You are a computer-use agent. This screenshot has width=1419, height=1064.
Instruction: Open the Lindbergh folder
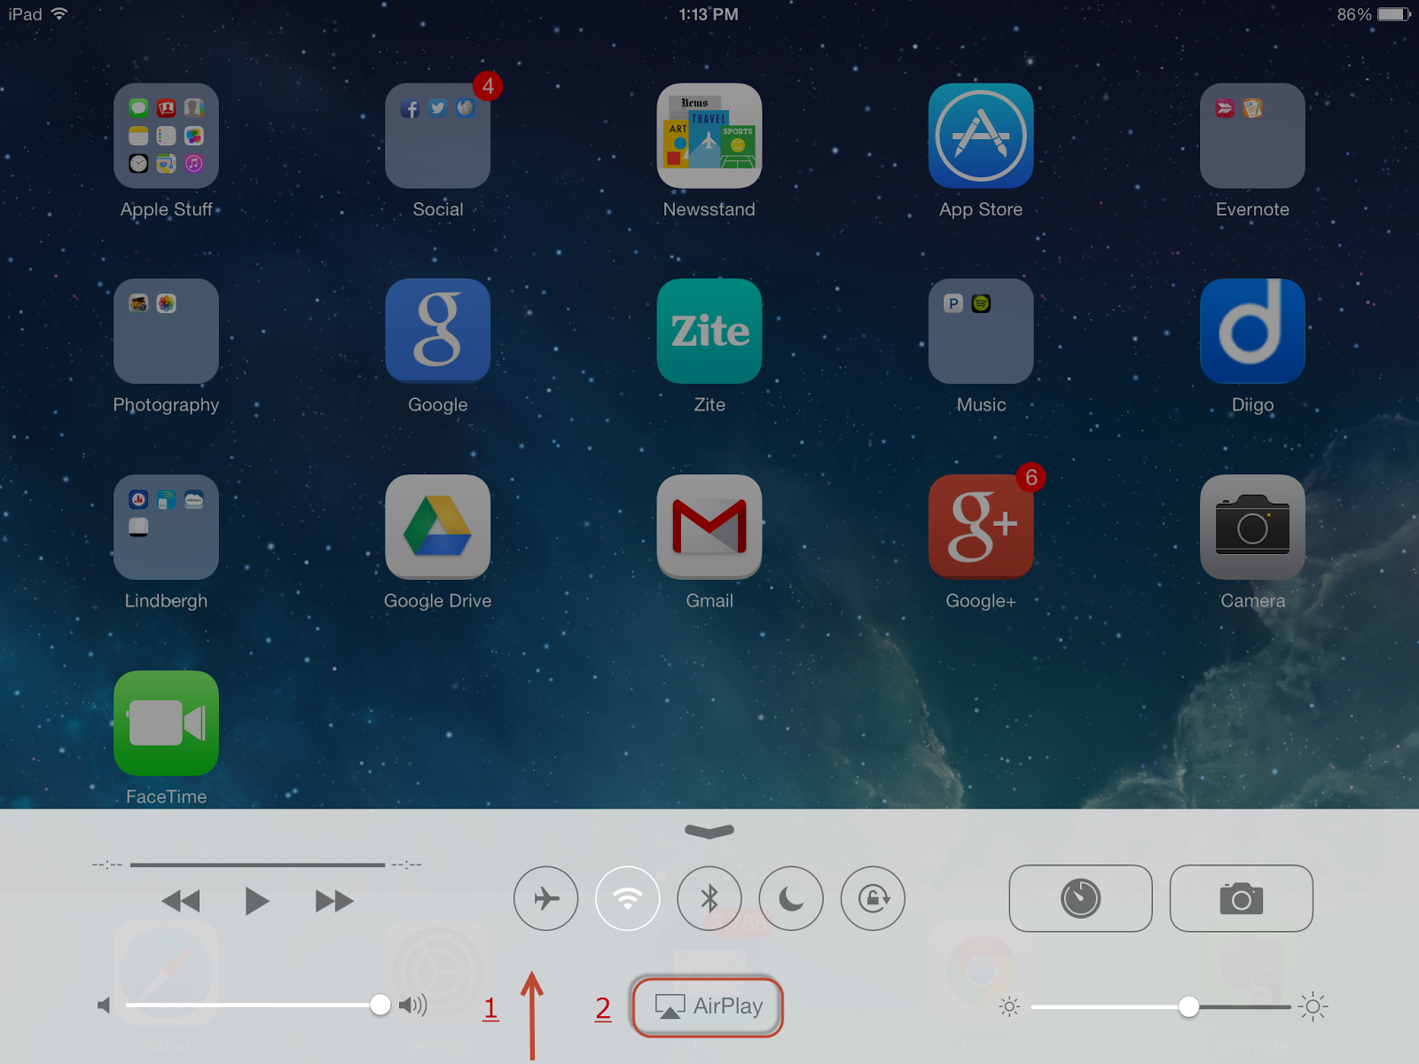point(166,528)
